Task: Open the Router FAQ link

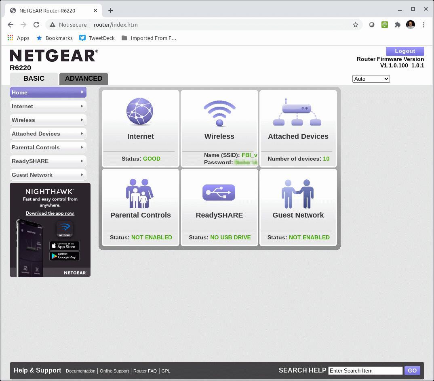Action: click(x=145, y=371)
